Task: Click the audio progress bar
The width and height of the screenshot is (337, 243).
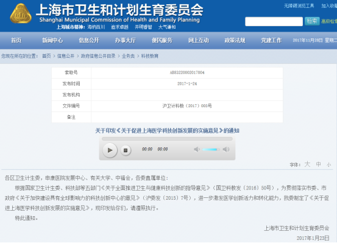Action: point(167,139)
